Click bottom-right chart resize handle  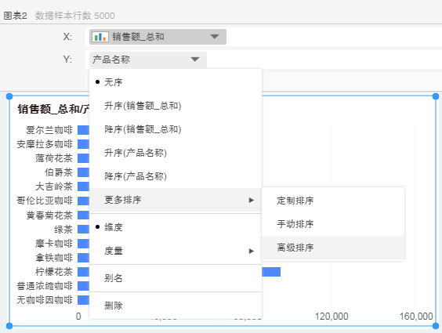[436, 326]
